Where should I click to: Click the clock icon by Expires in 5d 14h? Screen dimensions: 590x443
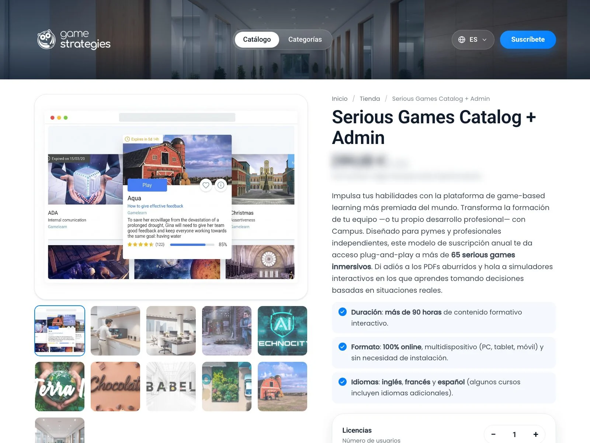tap(128, 139)
